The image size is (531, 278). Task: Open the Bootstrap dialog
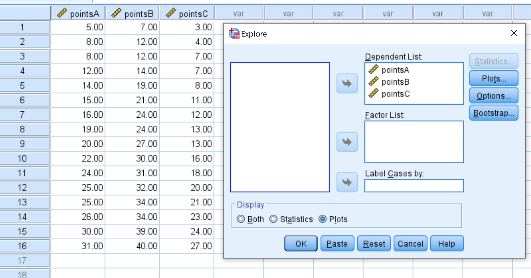(493, 113)
